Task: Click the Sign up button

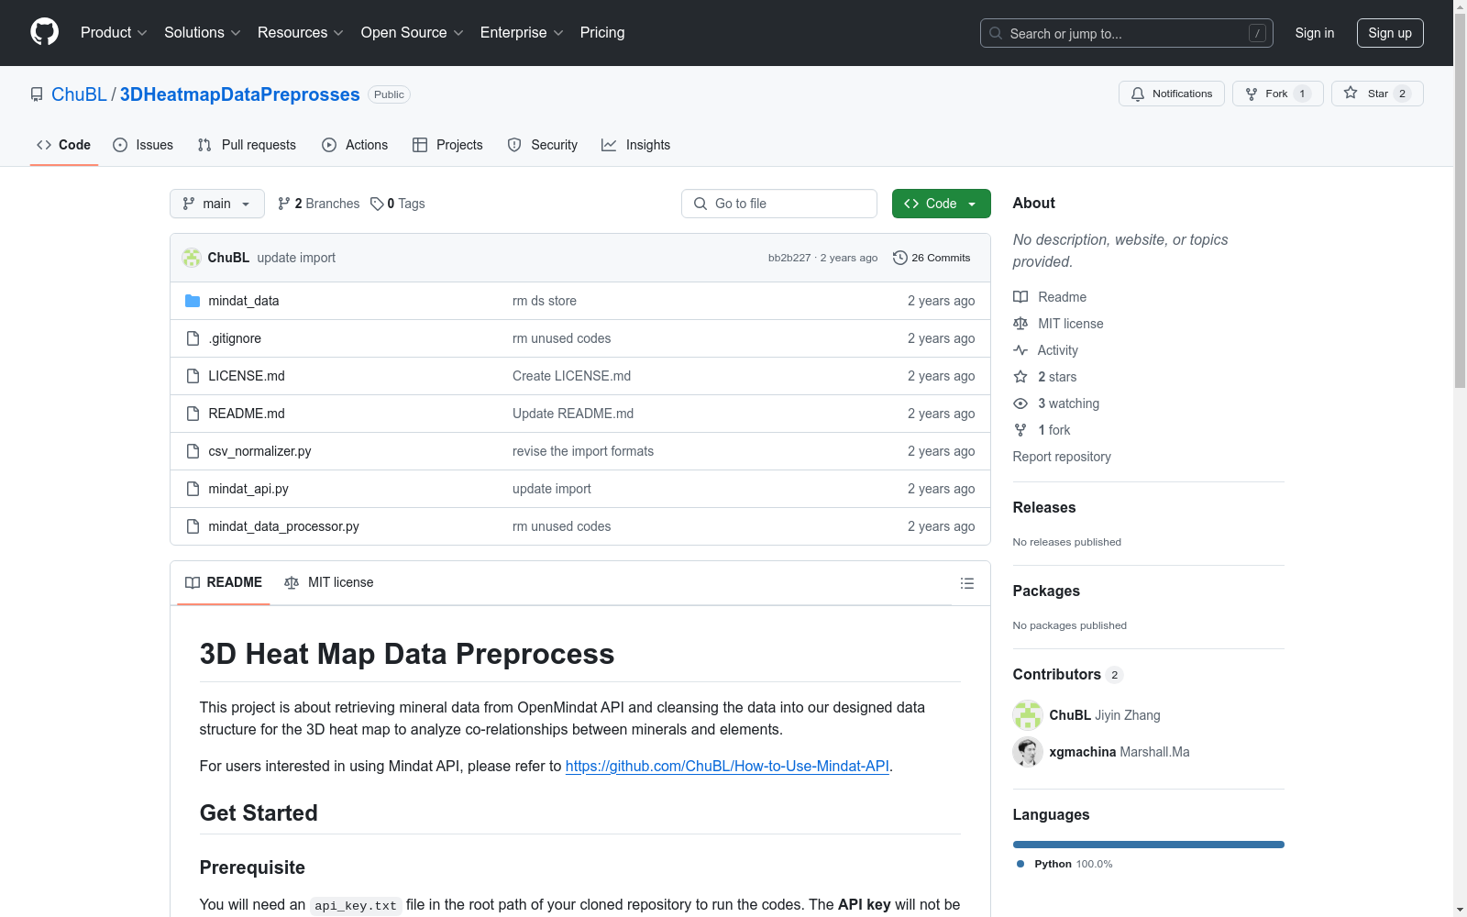Action: pos(1390,33)
